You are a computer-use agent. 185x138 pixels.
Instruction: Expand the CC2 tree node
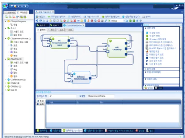click(6, 90)
